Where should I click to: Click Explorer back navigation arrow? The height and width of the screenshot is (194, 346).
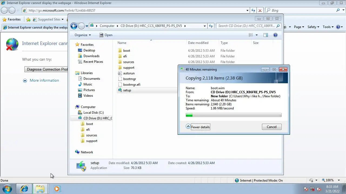pyautogui.click(x=74, y=26)
